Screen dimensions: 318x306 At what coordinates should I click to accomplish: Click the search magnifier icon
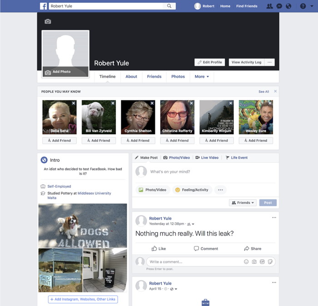pyautogui.click(x=169, y=6)
